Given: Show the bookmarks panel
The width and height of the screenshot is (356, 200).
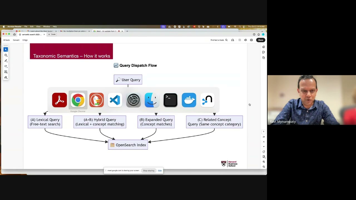Looking at the screenshot, I should (264, 52).
